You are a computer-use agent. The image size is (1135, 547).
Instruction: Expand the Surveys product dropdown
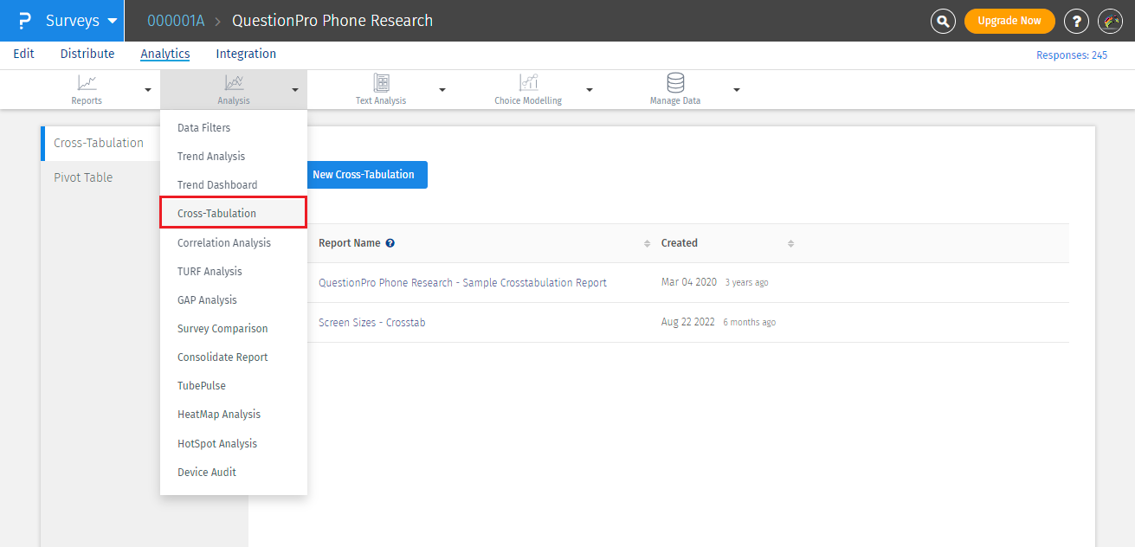pyautogui.click(x=112, y=21)
